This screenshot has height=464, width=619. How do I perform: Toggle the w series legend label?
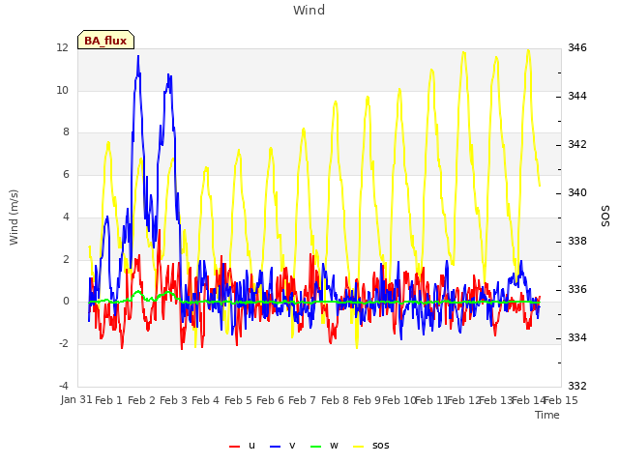coord(334,446)
